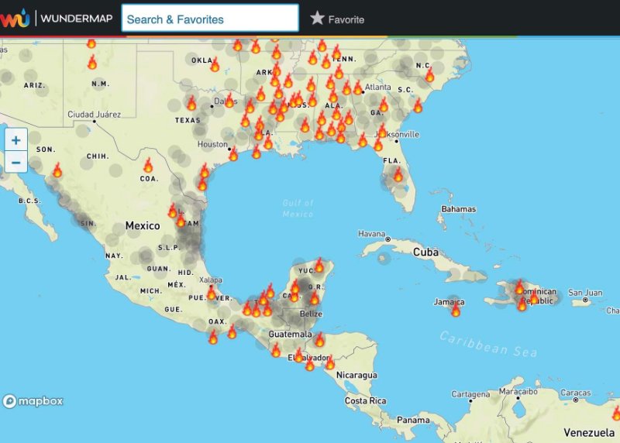Click the ARIZ. state label
This screenshot has width=620, height=443.
point(34,85)
